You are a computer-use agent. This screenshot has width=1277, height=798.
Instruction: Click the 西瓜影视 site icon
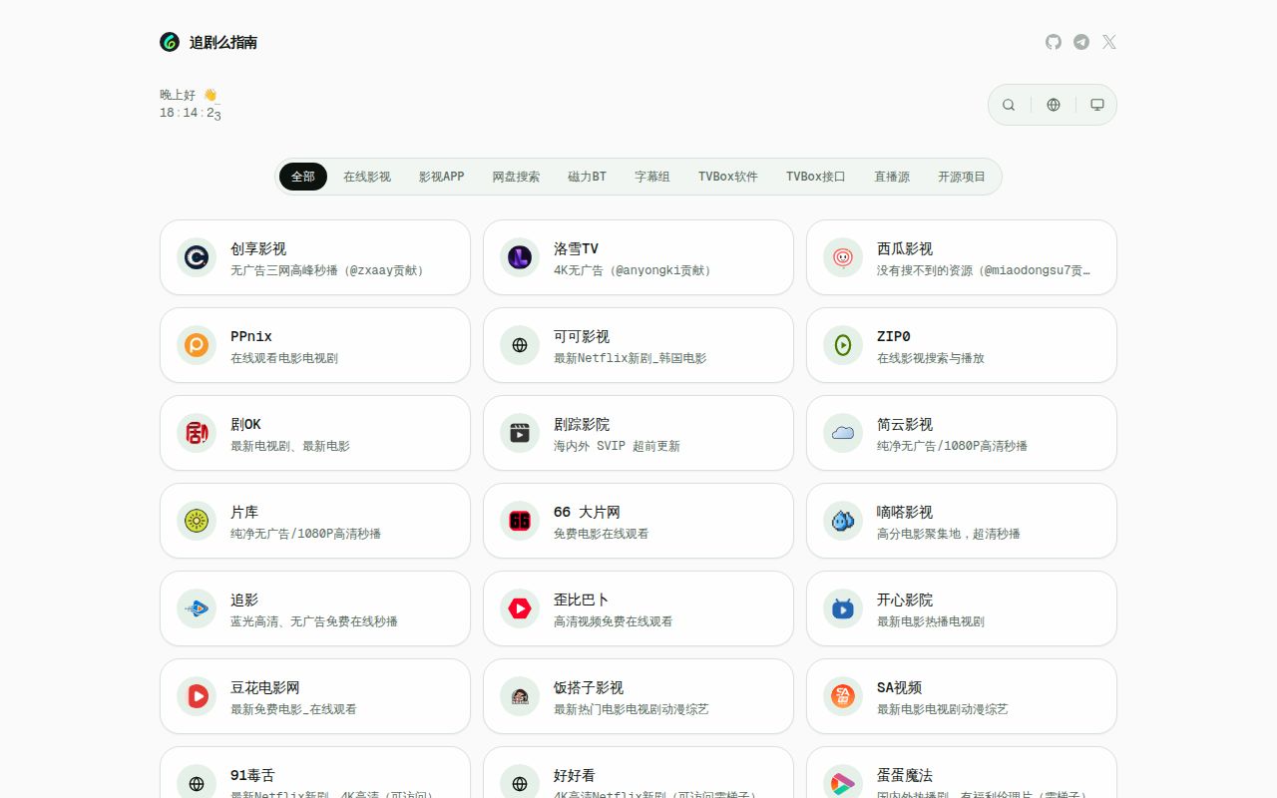pos(843,257)
